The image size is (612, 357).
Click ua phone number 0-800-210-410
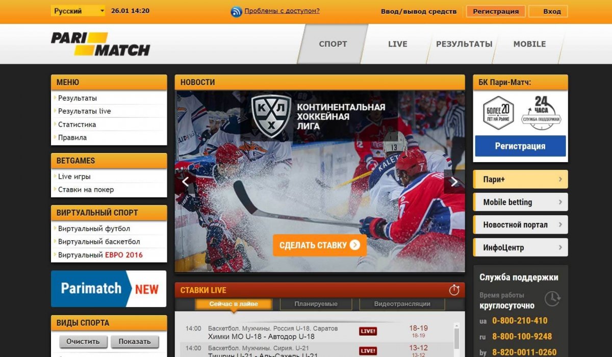click(520, 321)
